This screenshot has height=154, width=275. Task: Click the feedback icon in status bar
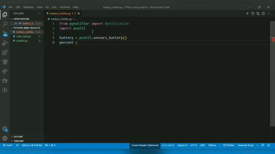[263, 145]
